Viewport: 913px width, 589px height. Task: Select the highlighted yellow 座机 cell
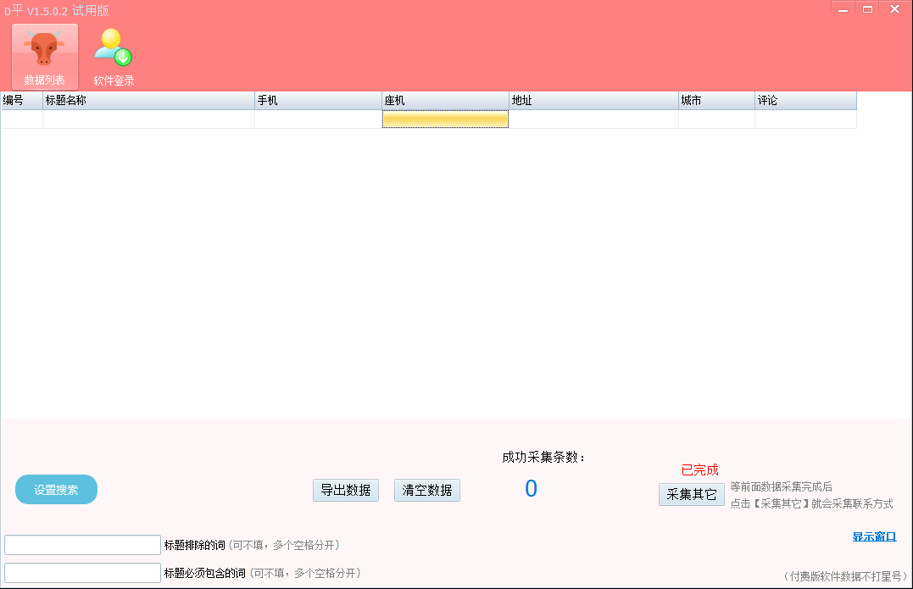pyautogui.click(x=445, y=119)
